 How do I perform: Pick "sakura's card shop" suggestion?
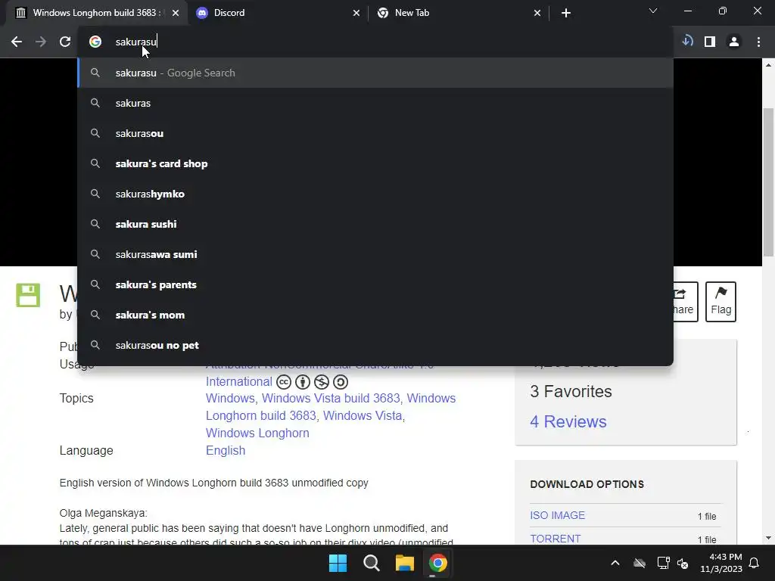(375, 163)
